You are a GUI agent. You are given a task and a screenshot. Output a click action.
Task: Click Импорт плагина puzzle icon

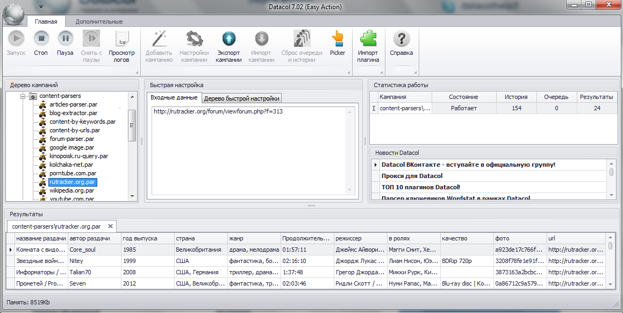pyautogui.click(x=368, y=39)
